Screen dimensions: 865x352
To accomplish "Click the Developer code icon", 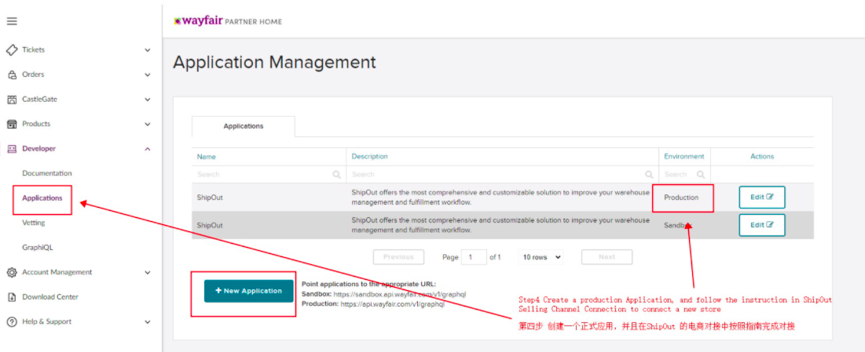I will coord(12,148).
